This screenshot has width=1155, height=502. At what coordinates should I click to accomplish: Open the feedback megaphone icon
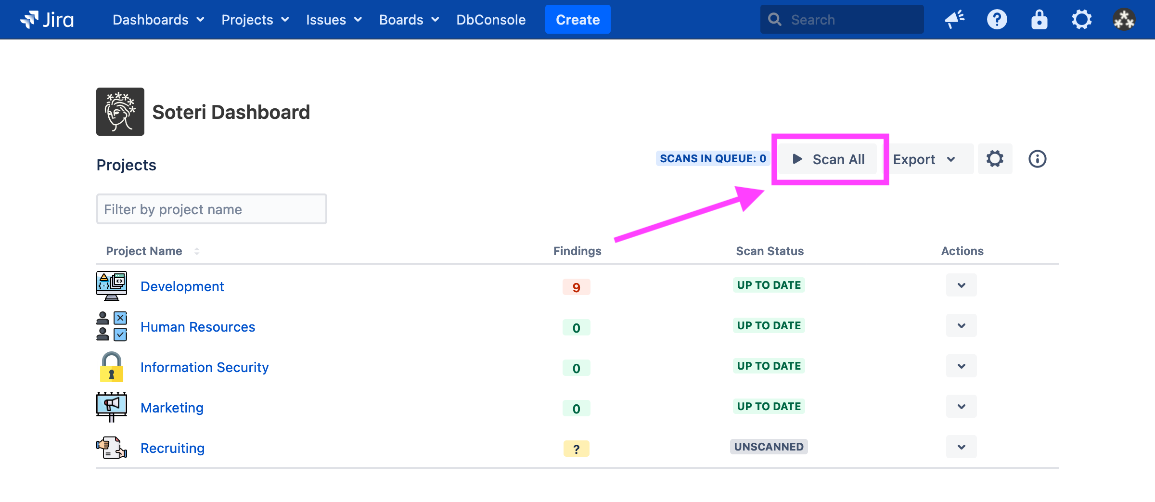[x=954, y=20]
